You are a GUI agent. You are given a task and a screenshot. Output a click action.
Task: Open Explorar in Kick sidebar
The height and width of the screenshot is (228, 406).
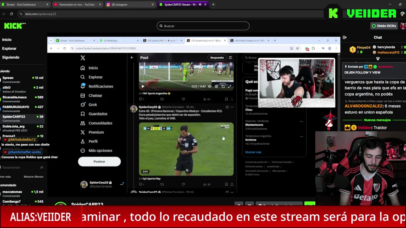[x=9, y=48]
